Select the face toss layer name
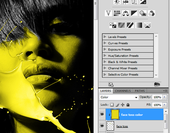Viewport: 170px width, 133px height. 122,126
